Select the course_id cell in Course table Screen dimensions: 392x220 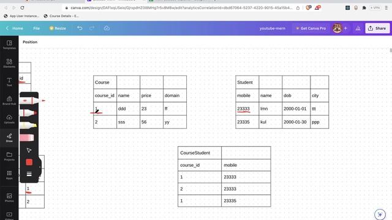click(105, 95)
